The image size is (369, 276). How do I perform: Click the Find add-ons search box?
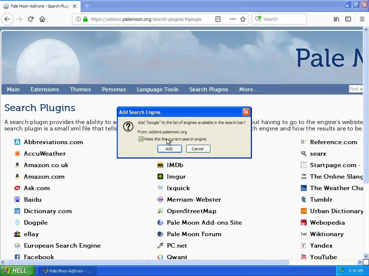(356, 89)
